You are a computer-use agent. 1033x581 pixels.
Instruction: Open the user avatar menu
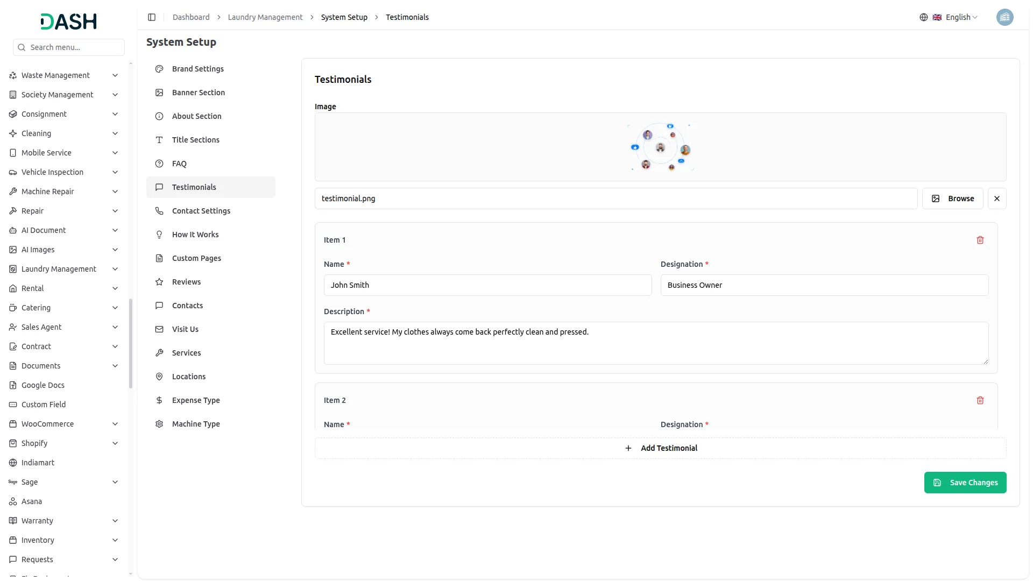tap(1005, 17)
